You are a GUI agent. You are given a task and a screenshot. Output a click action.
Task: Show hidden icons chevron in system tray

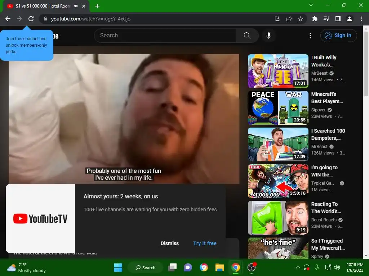point(298,267)
